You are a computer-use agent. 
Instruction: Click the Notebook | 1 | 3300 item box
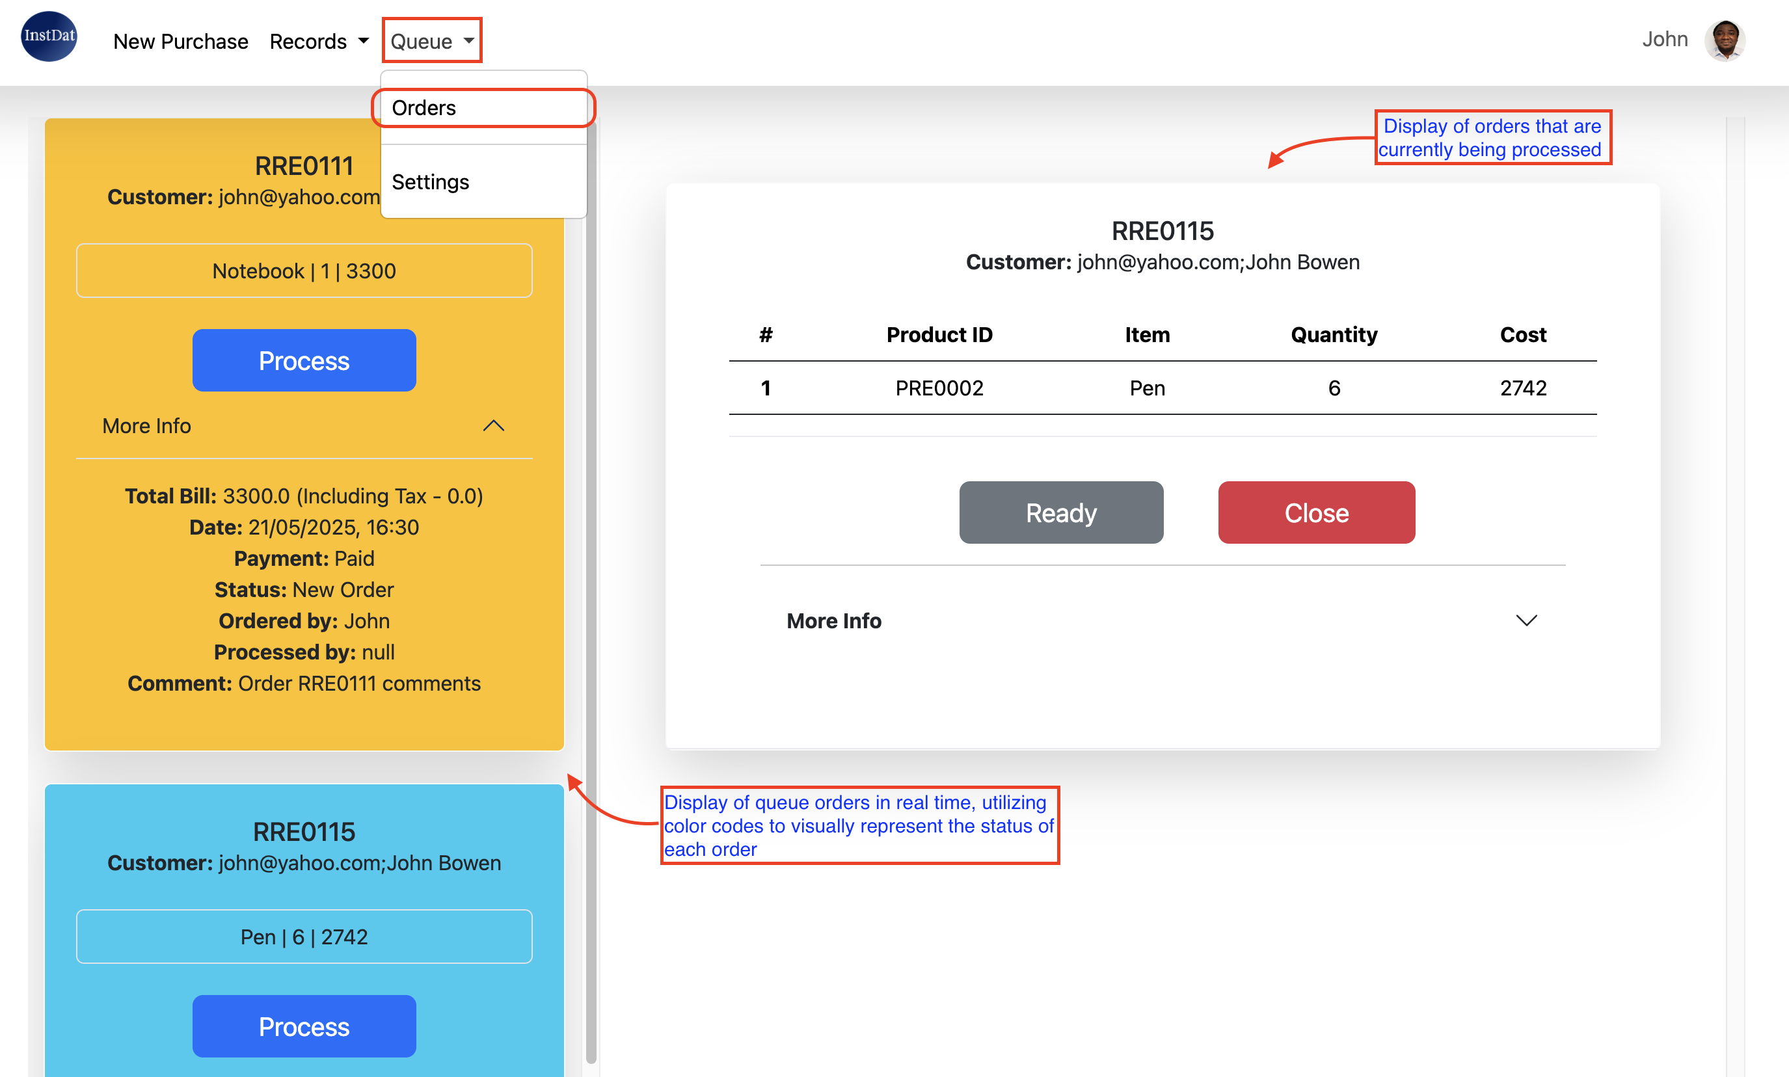tap(304, 271)
